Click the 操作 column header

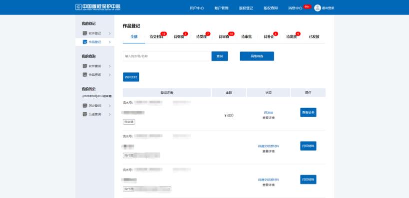pos(308,92)
